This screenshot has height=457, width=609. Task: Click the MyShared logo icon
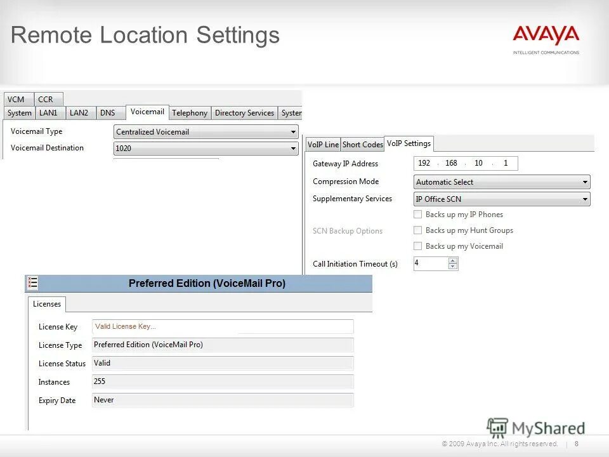(499, 427)
